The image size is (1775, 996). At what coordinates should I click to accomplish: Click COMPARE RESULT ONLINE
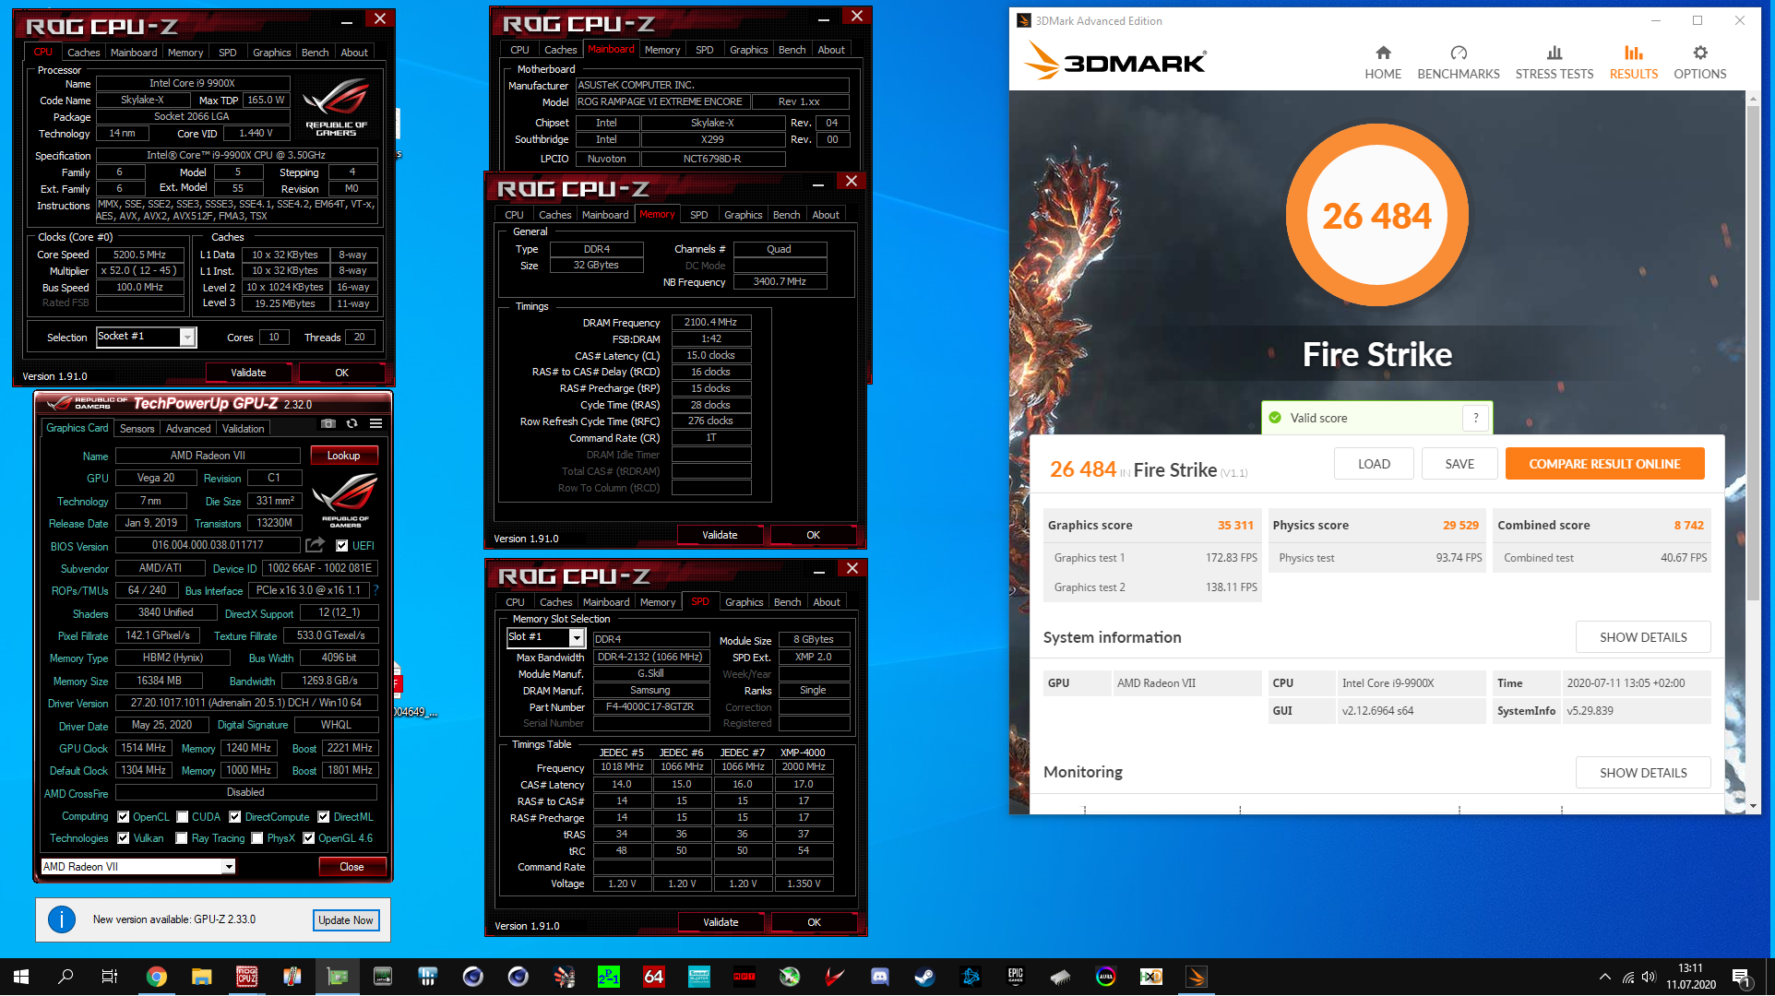(1604, 463)
